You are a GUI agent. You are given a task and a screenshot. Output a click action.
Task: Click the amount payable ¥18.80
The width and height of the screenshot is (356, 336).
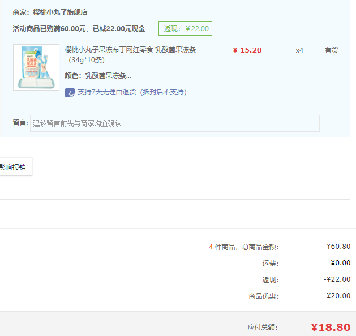(331, 328)
